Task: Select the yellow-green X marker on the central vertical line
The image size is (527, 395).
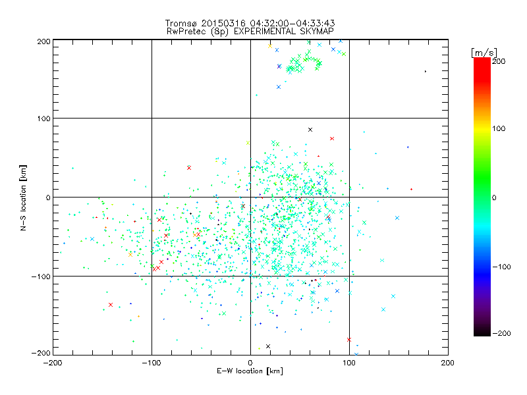Action: [x=248, y=143]
